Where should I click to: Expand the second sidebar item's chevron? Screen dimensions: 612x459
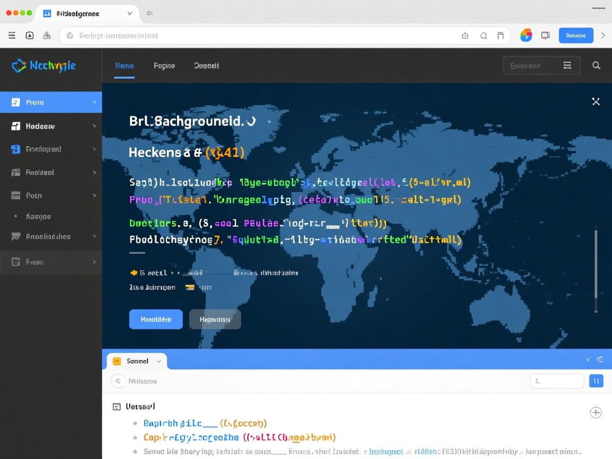[95, 126]
